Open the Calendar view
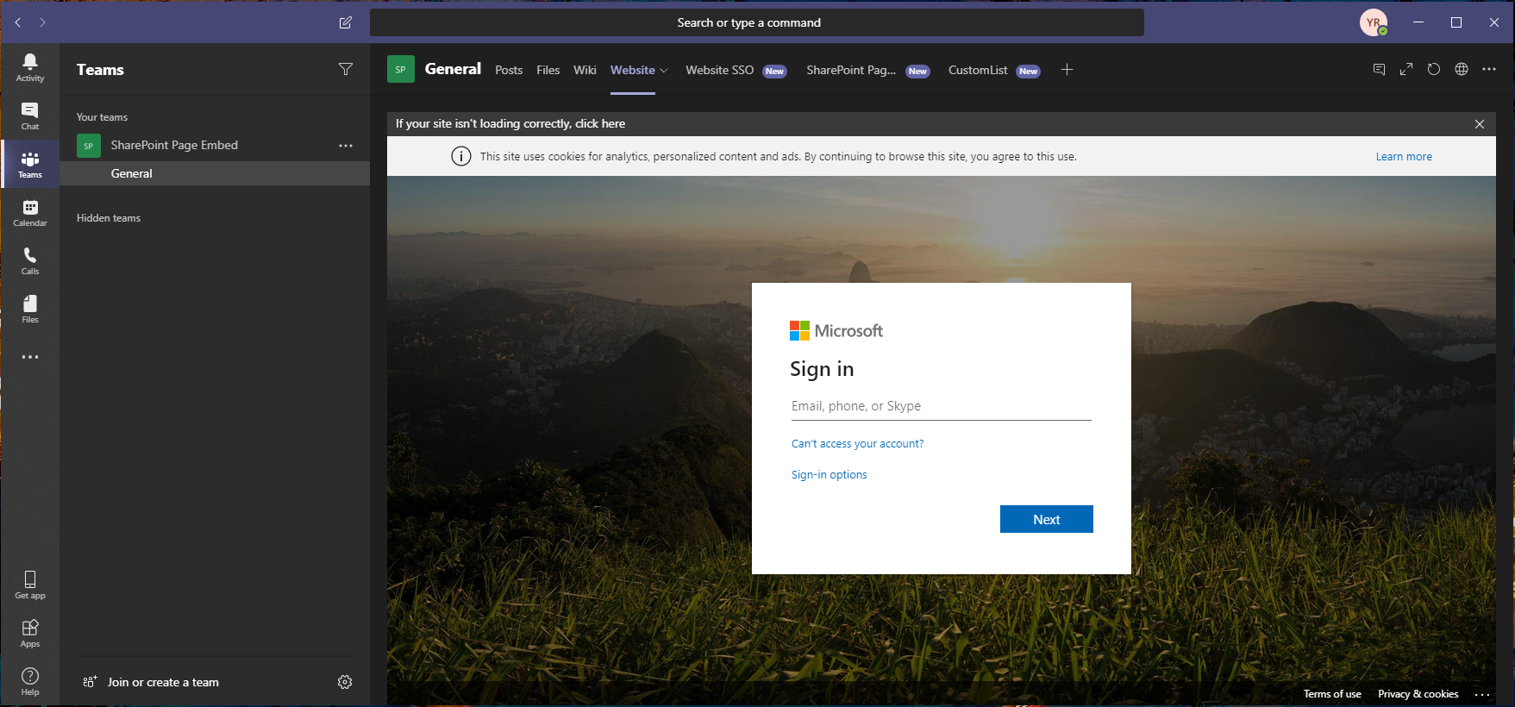 29,212
